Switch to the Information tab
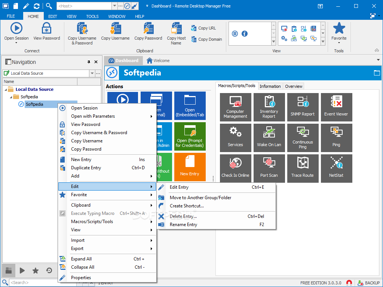This screenshot has height=287, width=383. coord(270,86)
